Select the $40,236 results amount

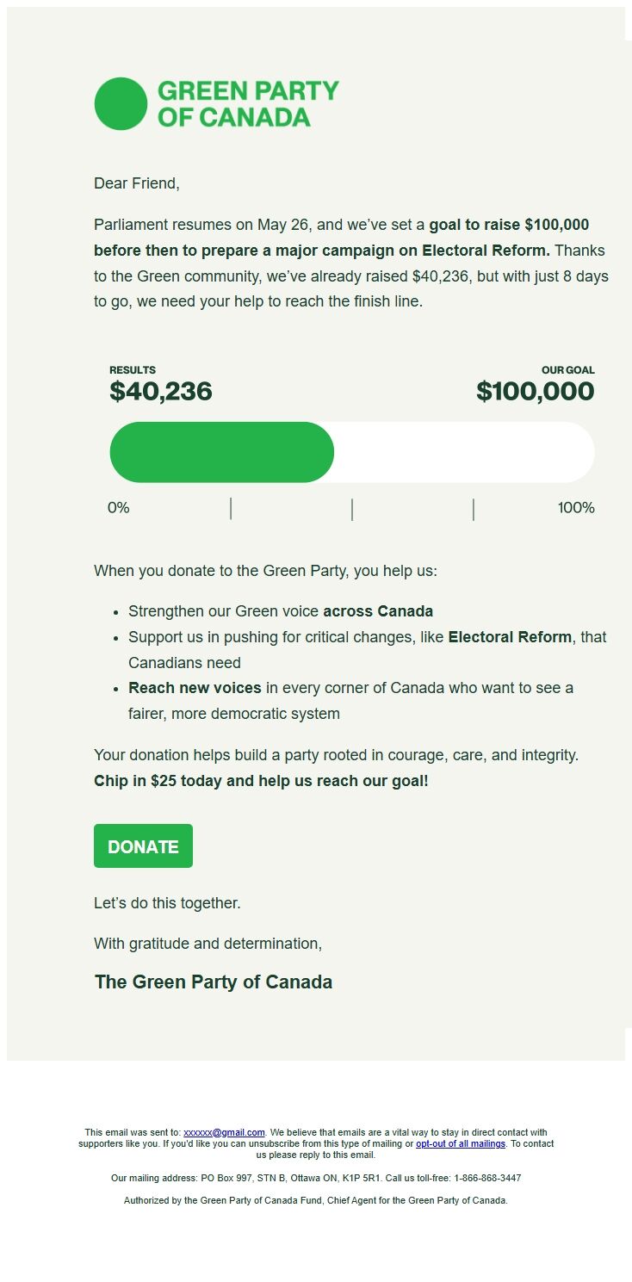point(160,391)
